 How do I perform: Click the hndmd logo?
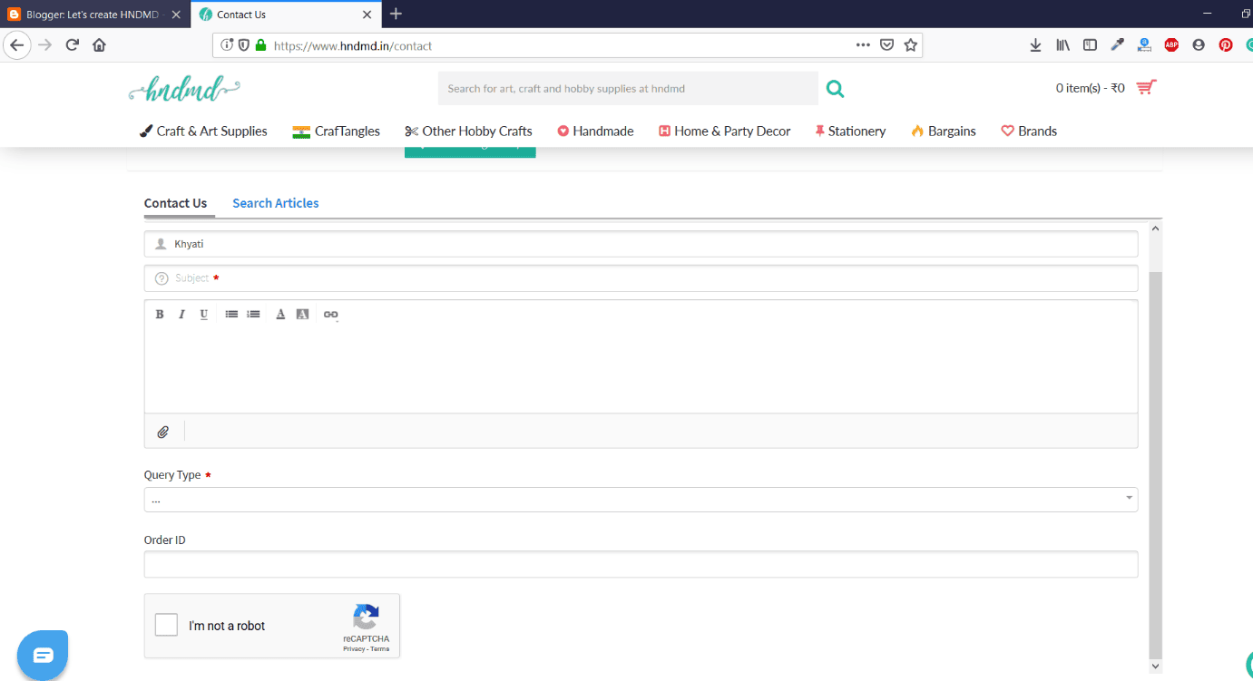click(184, 88)
